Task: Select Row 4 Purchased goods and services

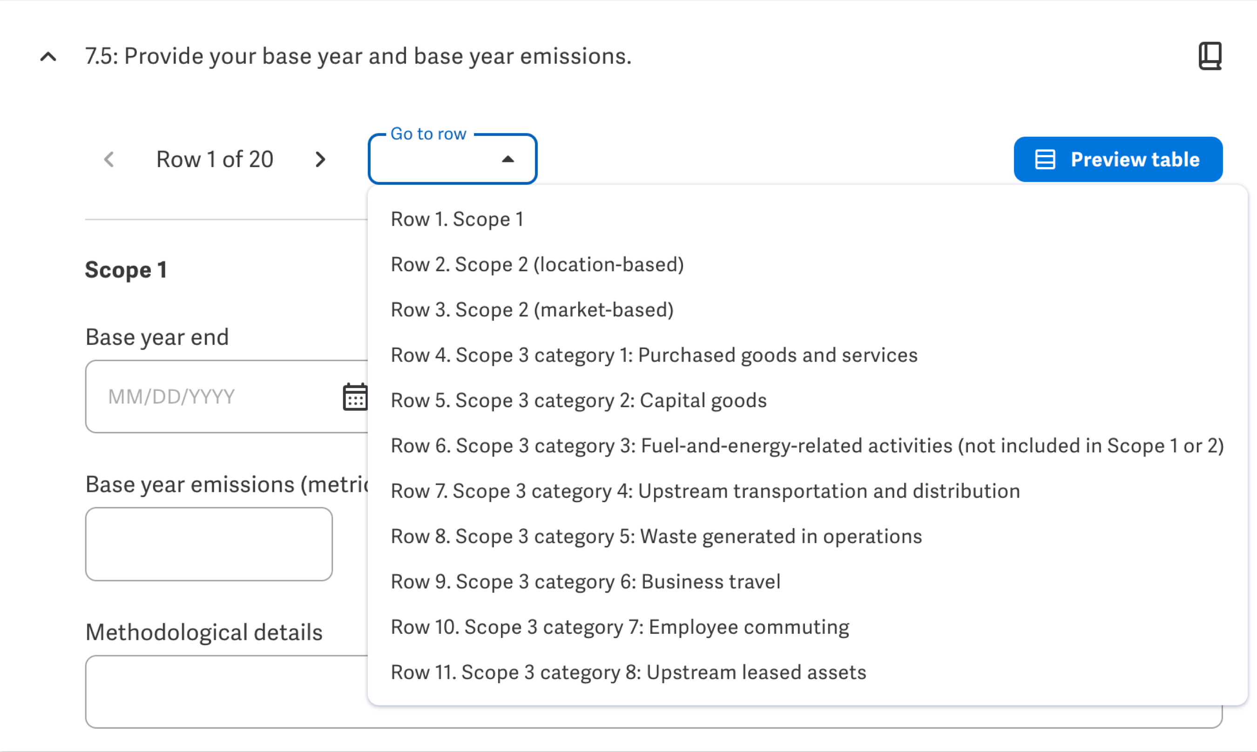Action: click(x=807, y=355)
